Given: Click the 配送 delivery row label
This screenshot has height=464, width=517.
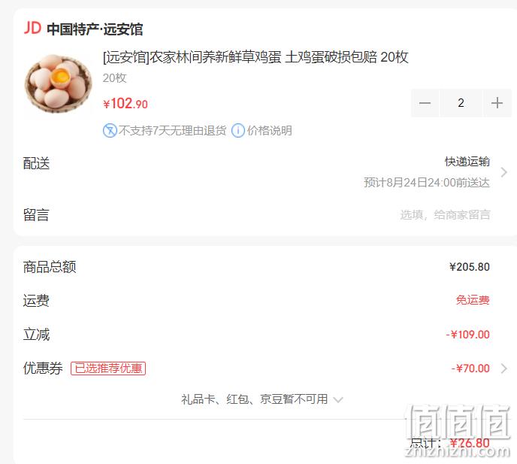Looking at the screenshot, I should [36, 163].
